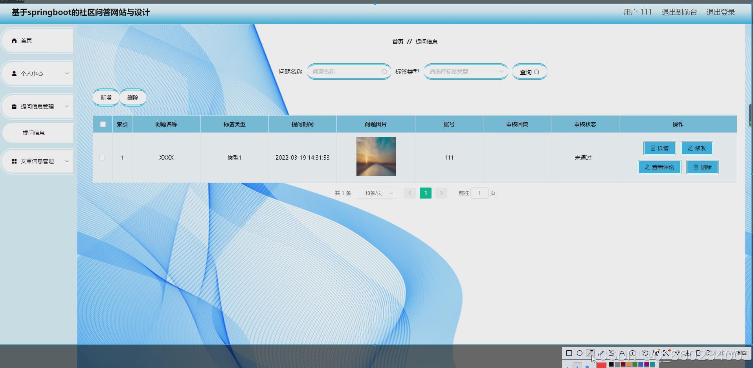753x368 pixels.
Task: Pick the red color swatch
Action: 601,365
